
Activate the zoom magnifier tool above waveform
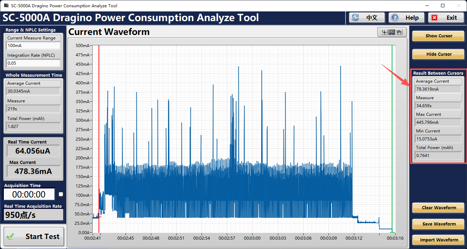coord(391,32)
